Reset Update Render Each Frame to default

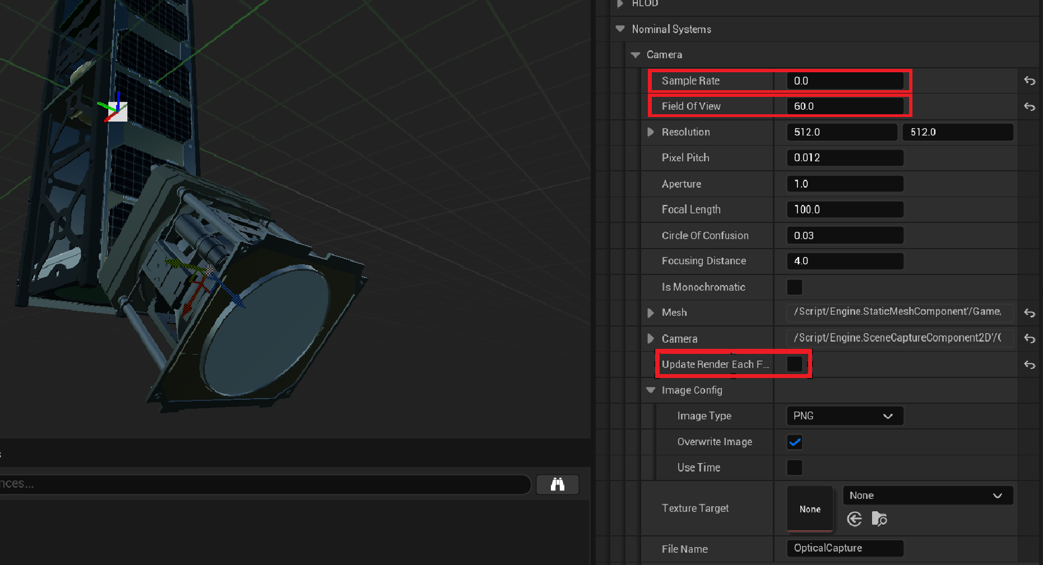(1030, 365)
